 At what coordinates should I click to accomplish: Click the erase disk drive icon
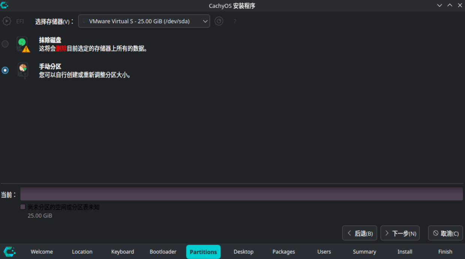pyautogui.click(x=23, y=44)
